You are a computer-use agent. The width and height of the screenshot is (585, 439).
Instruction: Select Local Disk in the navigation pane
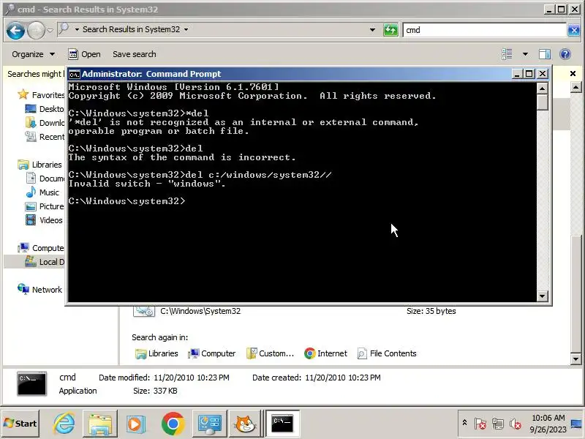pos(45,262)
